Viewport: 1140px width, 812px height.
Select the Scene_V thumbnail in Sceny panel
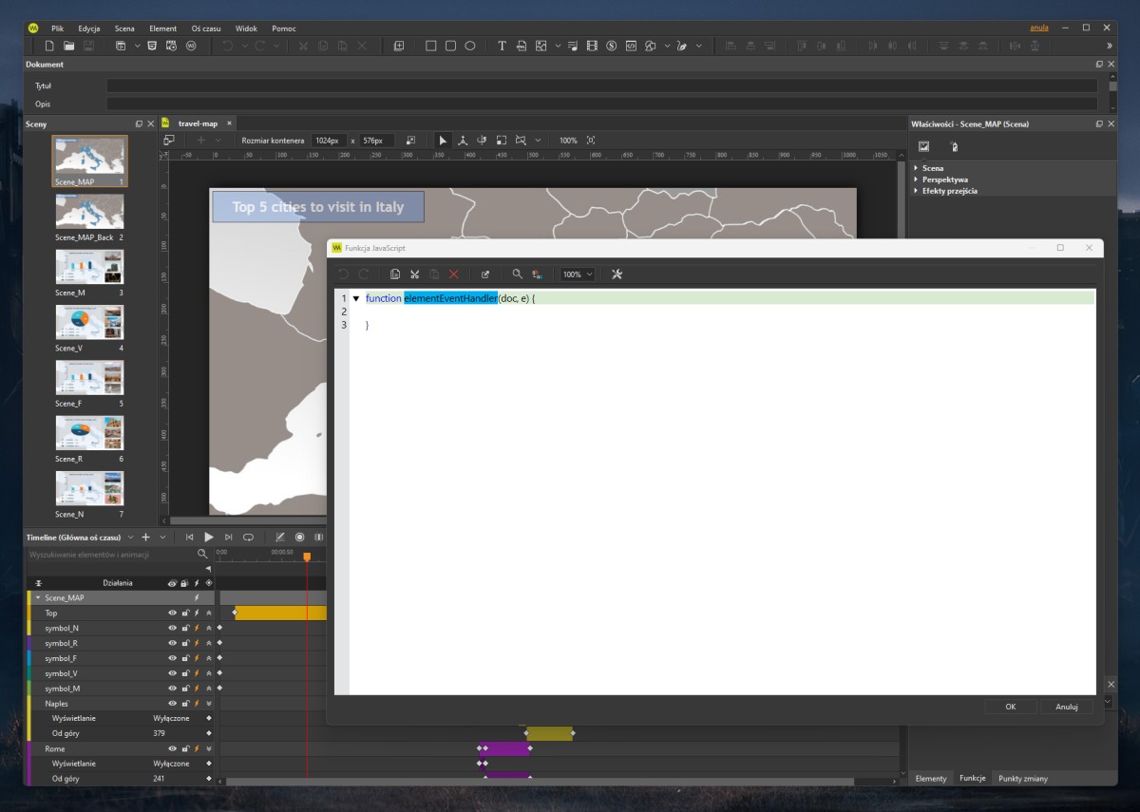tap(89, 322)
